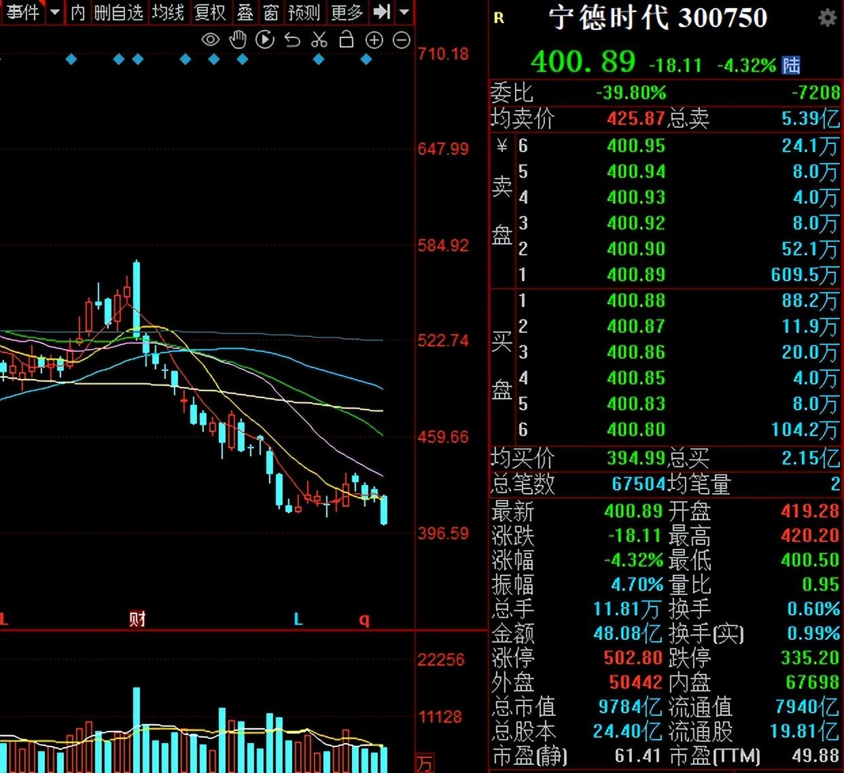Viewport: 844px width, 773px height.
Task: Click the buy 6 volume 104.2万
Action: coord(805,429)
